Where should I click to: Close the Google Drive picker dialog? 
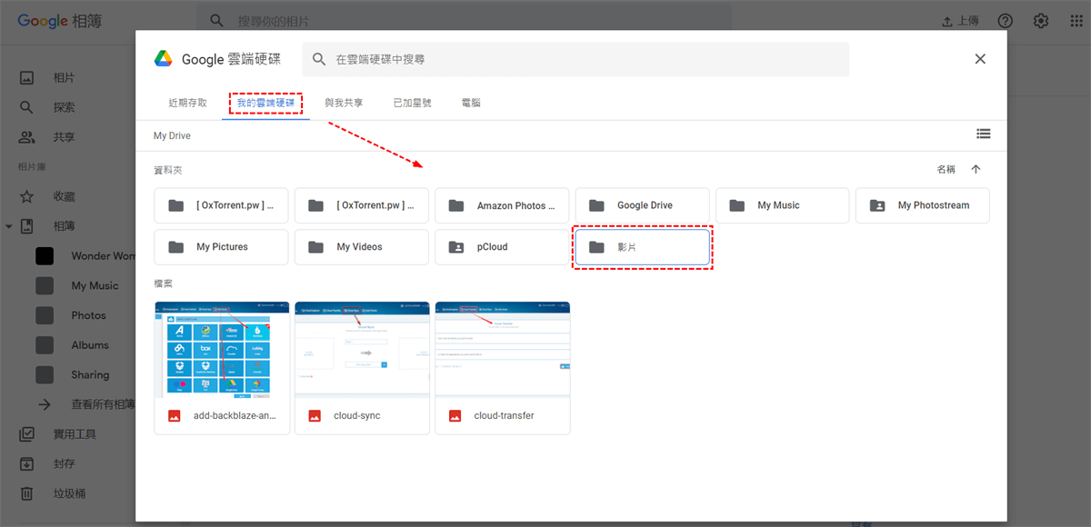pyautogui.click(x=980, y=59)
